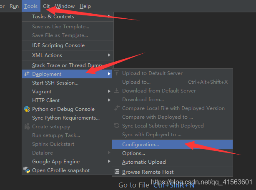256x190 pixels.
Task: Expand XML Actions submenu arrow
Action: (109, 55)
